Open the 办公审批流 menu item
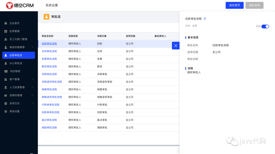Screen dimensions: 275x154 [16, 63]
